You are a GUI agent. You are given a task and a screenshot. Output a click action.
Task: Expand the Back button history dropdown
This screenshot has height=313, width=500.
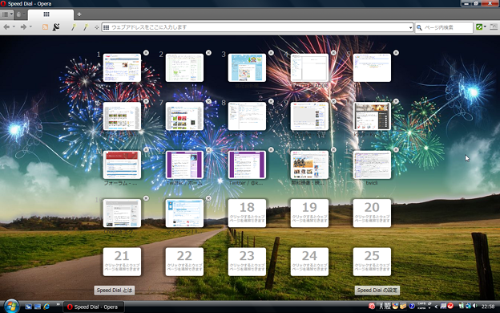[x=14, y=26]
